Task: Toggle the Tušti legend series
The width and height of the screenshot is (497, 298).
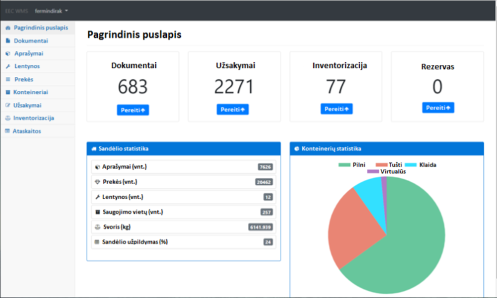Action: click(x=389, y=165)
